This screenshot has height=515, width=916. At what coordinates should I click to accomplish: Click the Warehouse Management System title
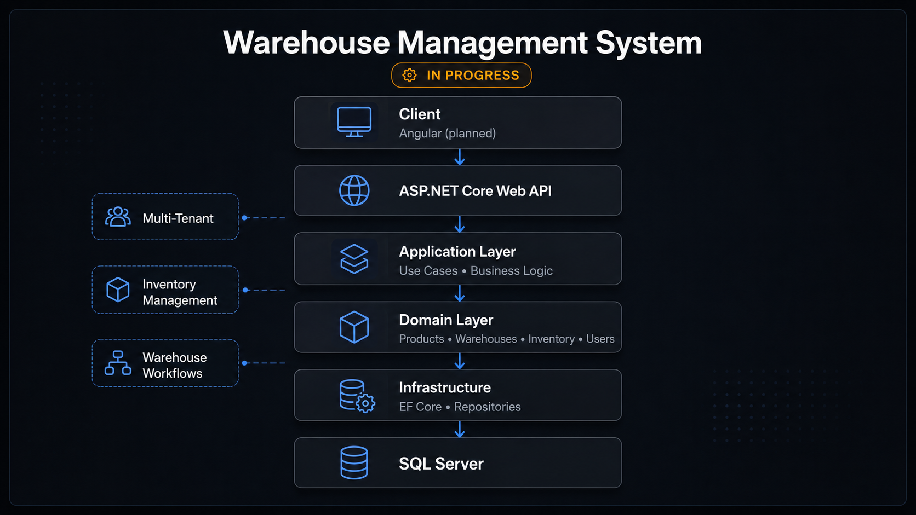point(462,43)
